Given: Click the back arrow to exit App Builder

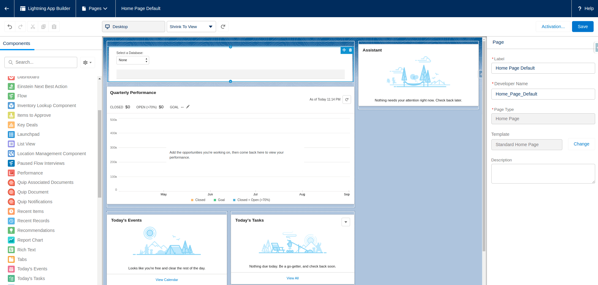Looking at the screenshot, I should point(7,8).
